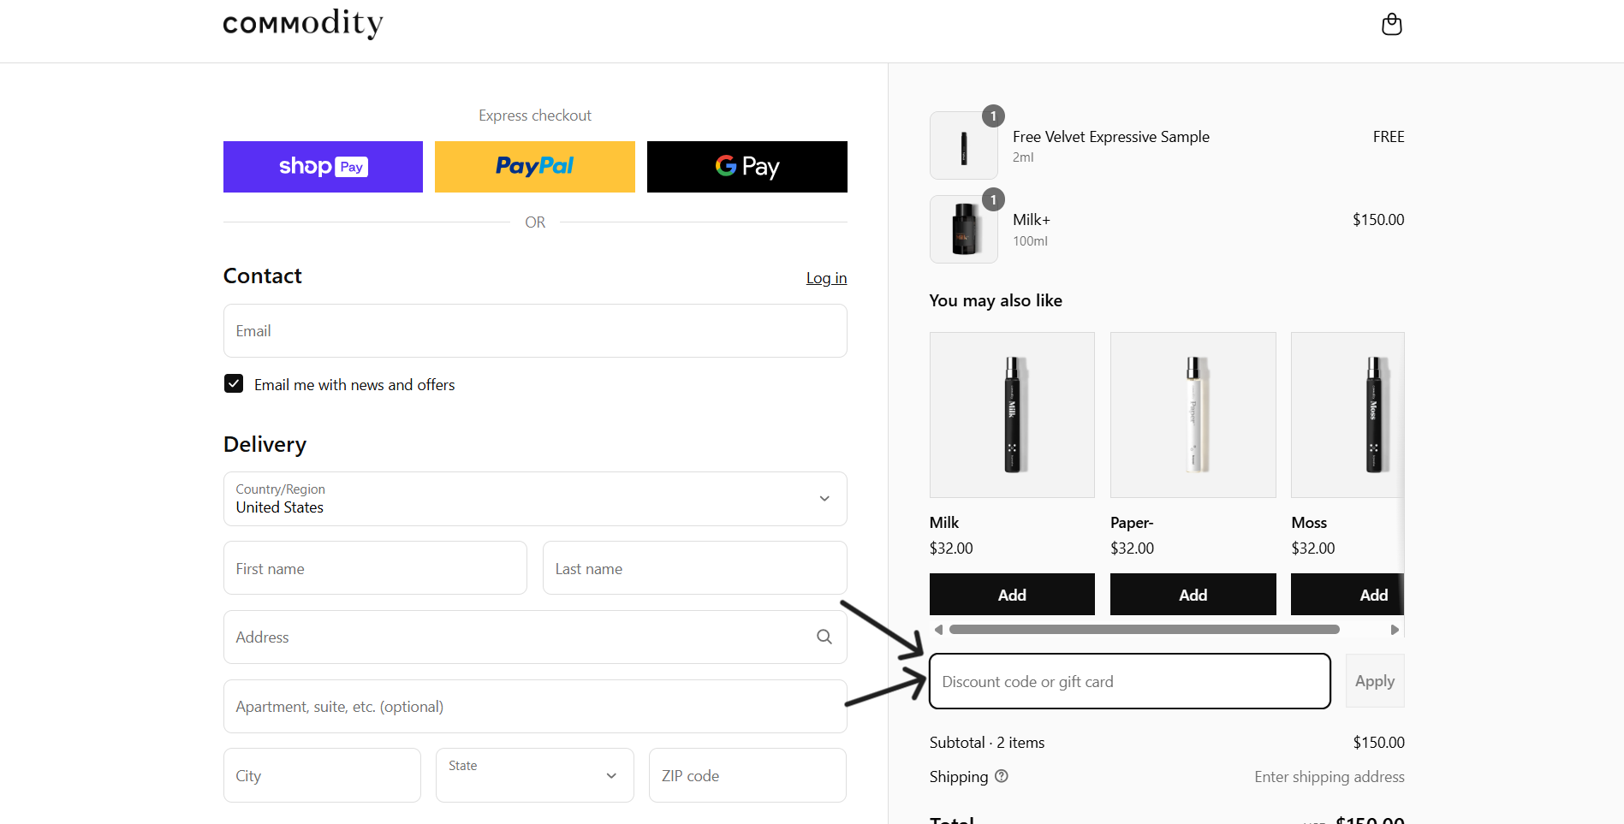This screenshot has width=1624, height=824.
Task: Expand the State dropdown
Action: click(534, 775)
